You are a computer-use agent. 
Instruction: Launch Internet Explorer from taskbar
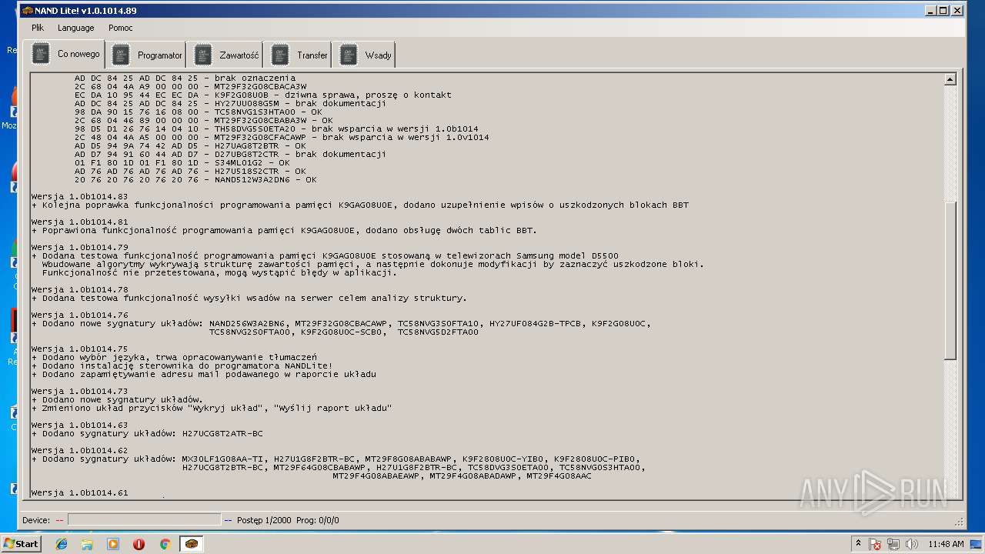[x=62, y=544]
